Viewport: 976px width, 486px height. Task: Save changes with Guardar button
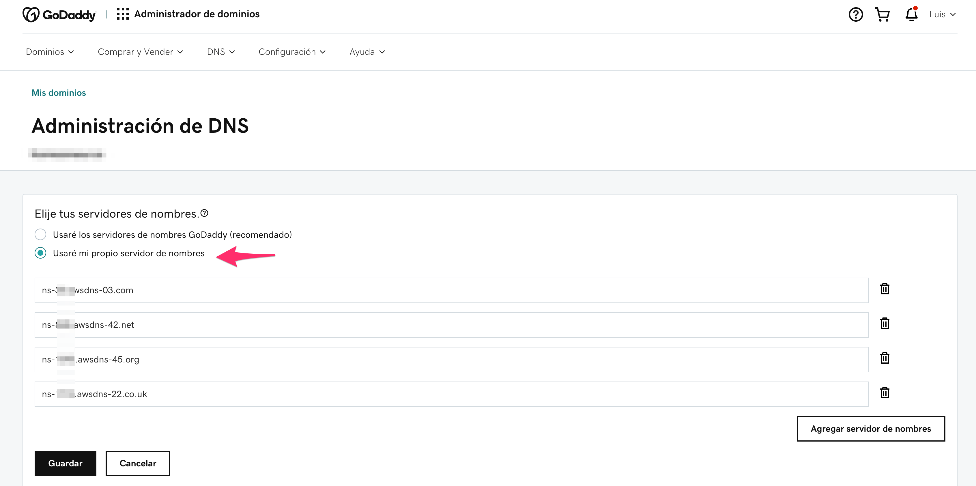coord(65,463)
